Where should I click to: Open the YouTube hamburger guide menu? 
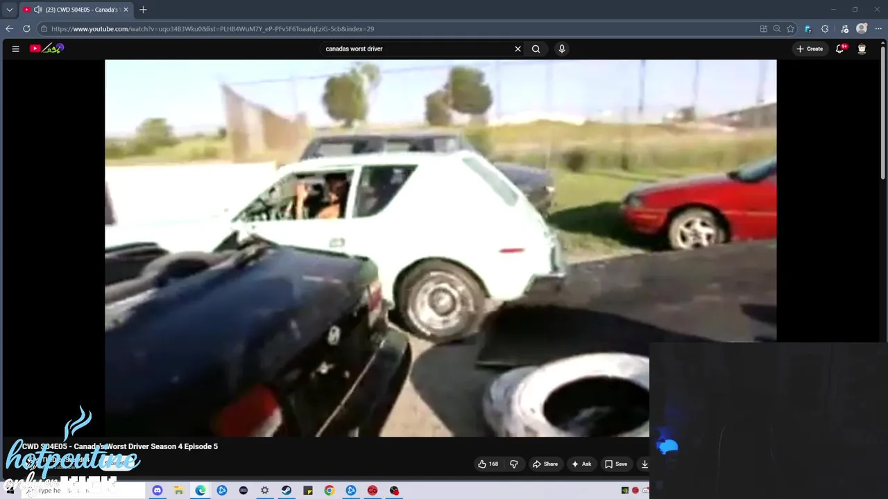(x=15, y=49)
